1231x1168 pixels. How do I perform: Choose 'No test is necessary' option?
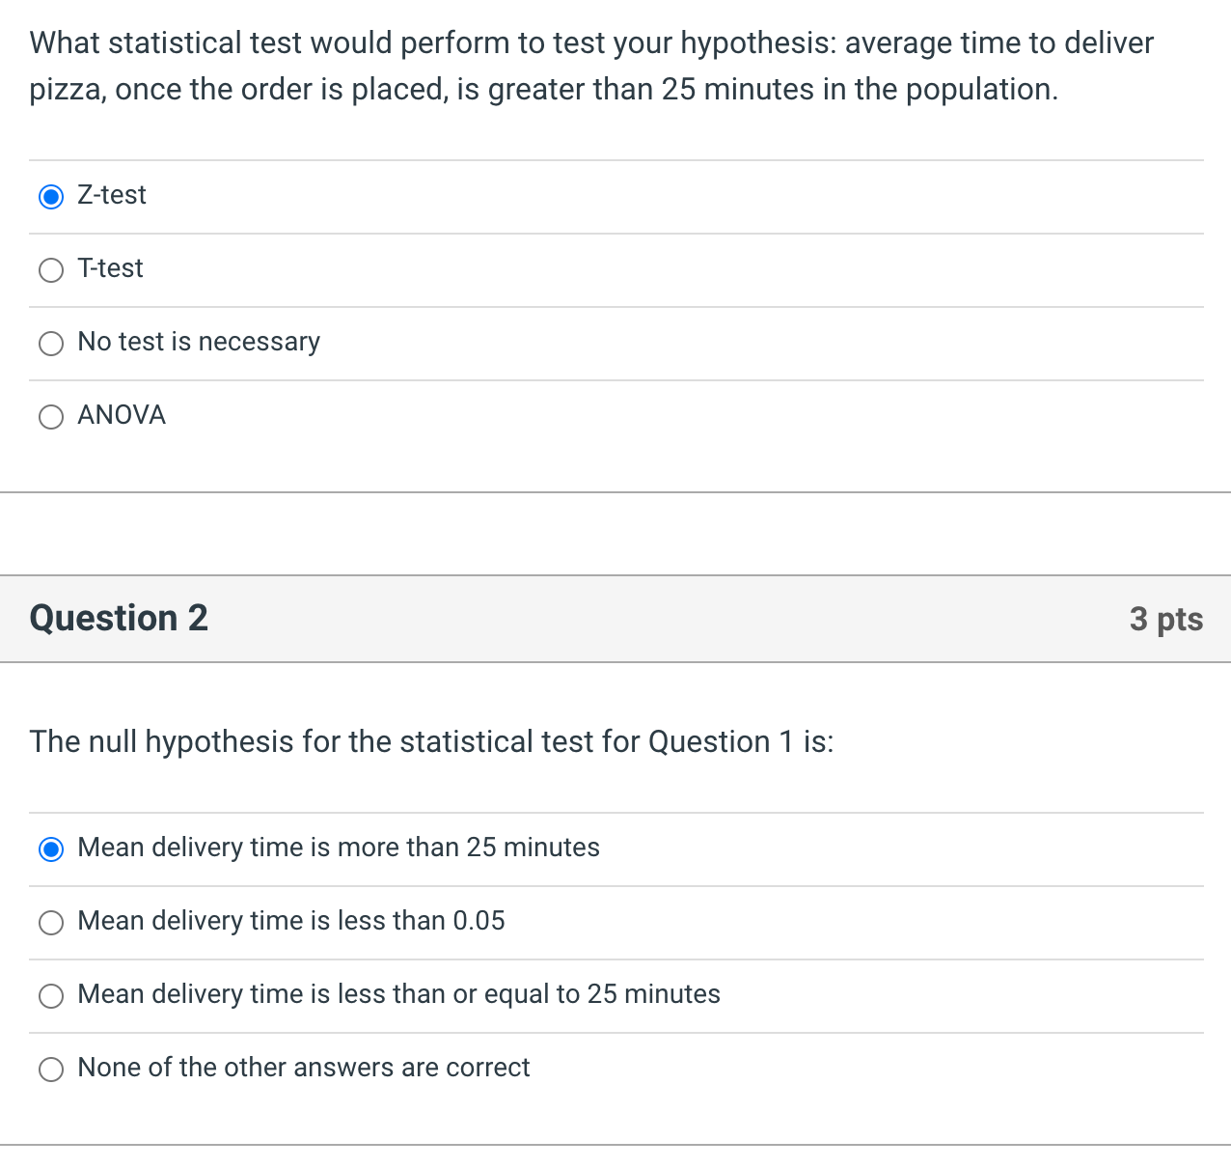click(50, 344)
